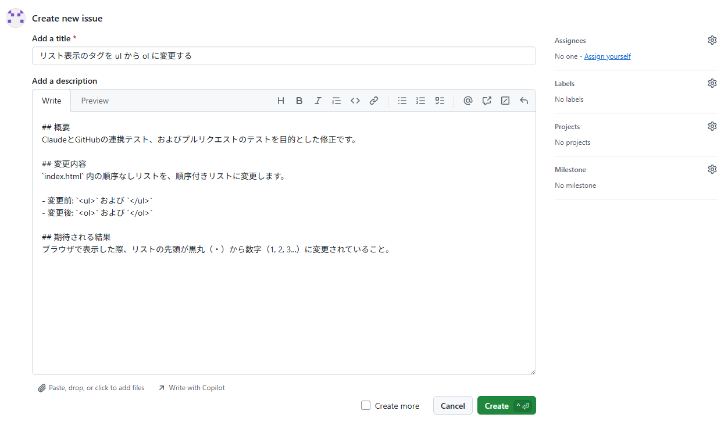The height and width of the screenshot is (432, 728).
Task: Click into the description text area
Action: click(x=284, y=243)
